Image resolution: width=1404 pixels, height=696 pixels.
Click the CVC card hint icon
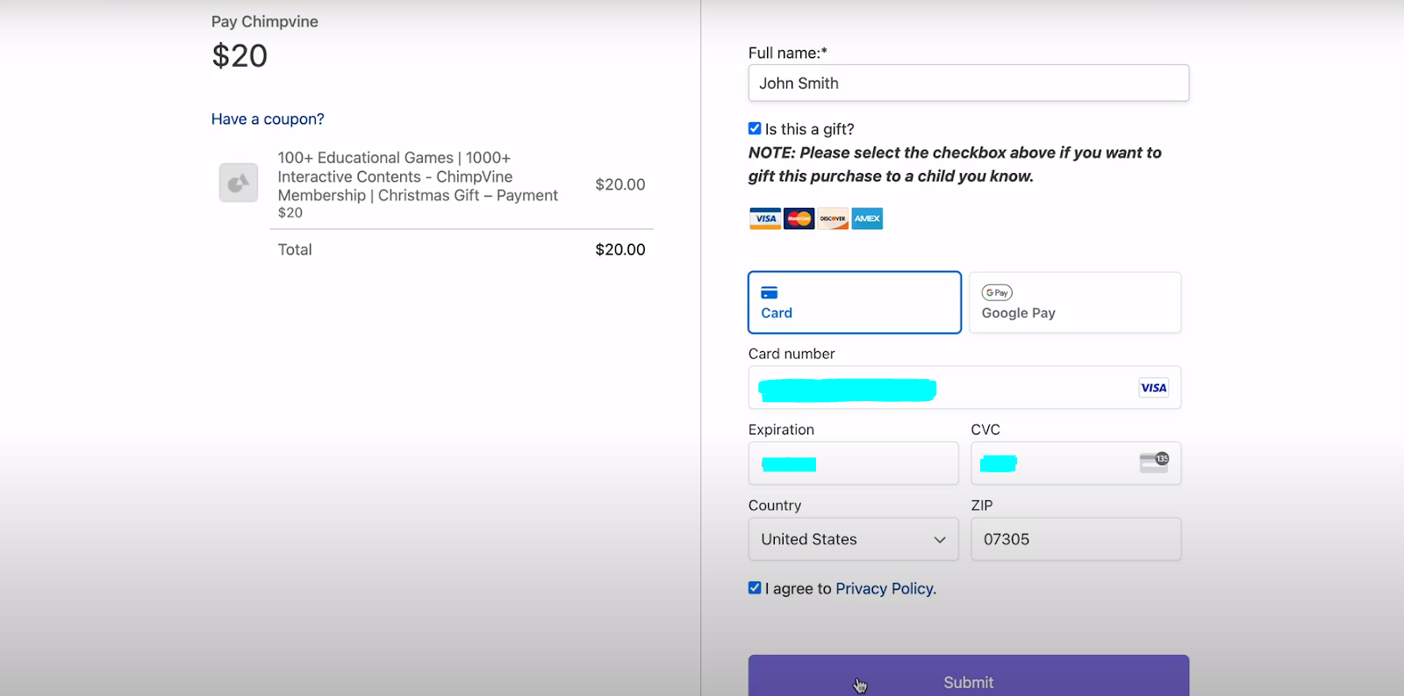coord(1154,463)
